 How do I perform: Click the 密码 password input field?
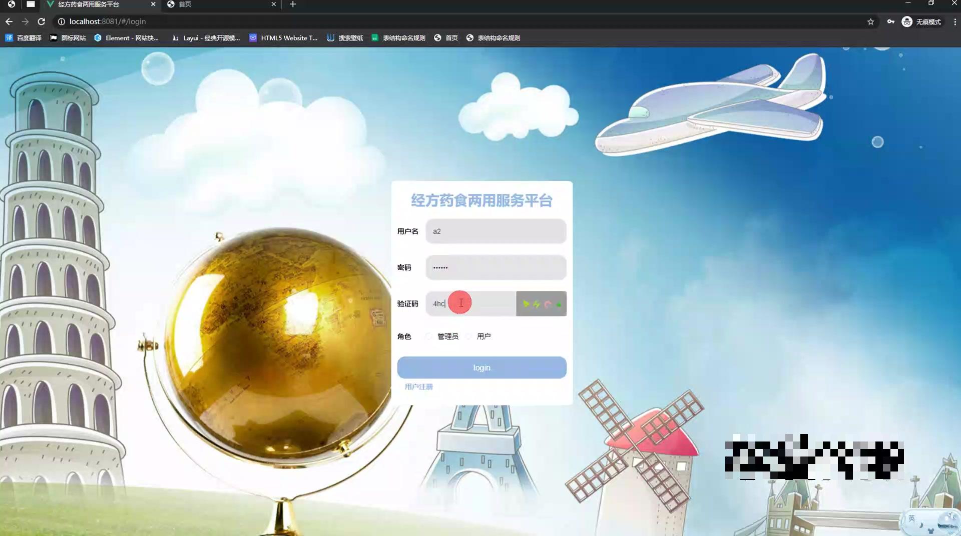pyautogui.click(x=496, y=267)
